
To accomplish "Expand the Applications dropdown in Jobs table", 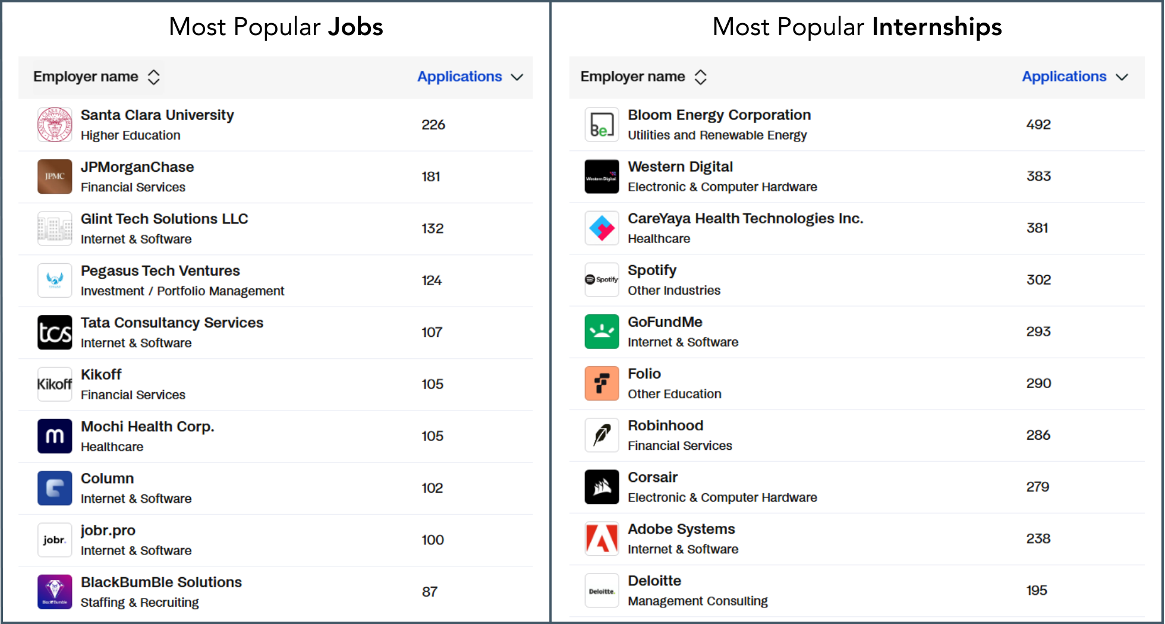I will click(x=470, y=77).
